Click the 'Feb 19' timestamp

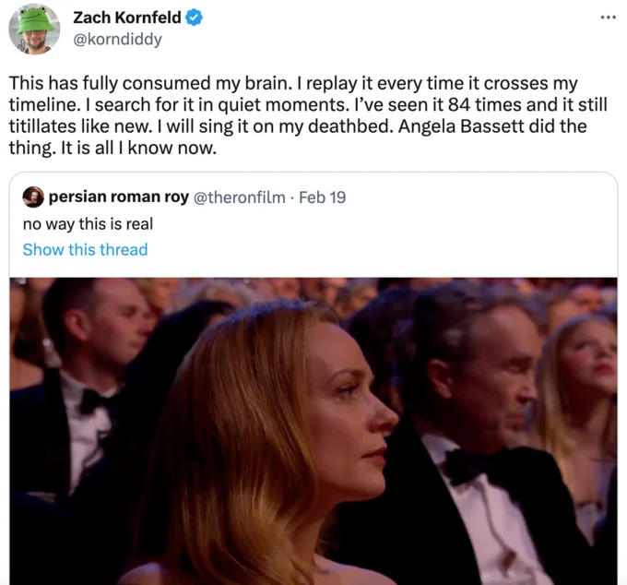pos(323,197)
